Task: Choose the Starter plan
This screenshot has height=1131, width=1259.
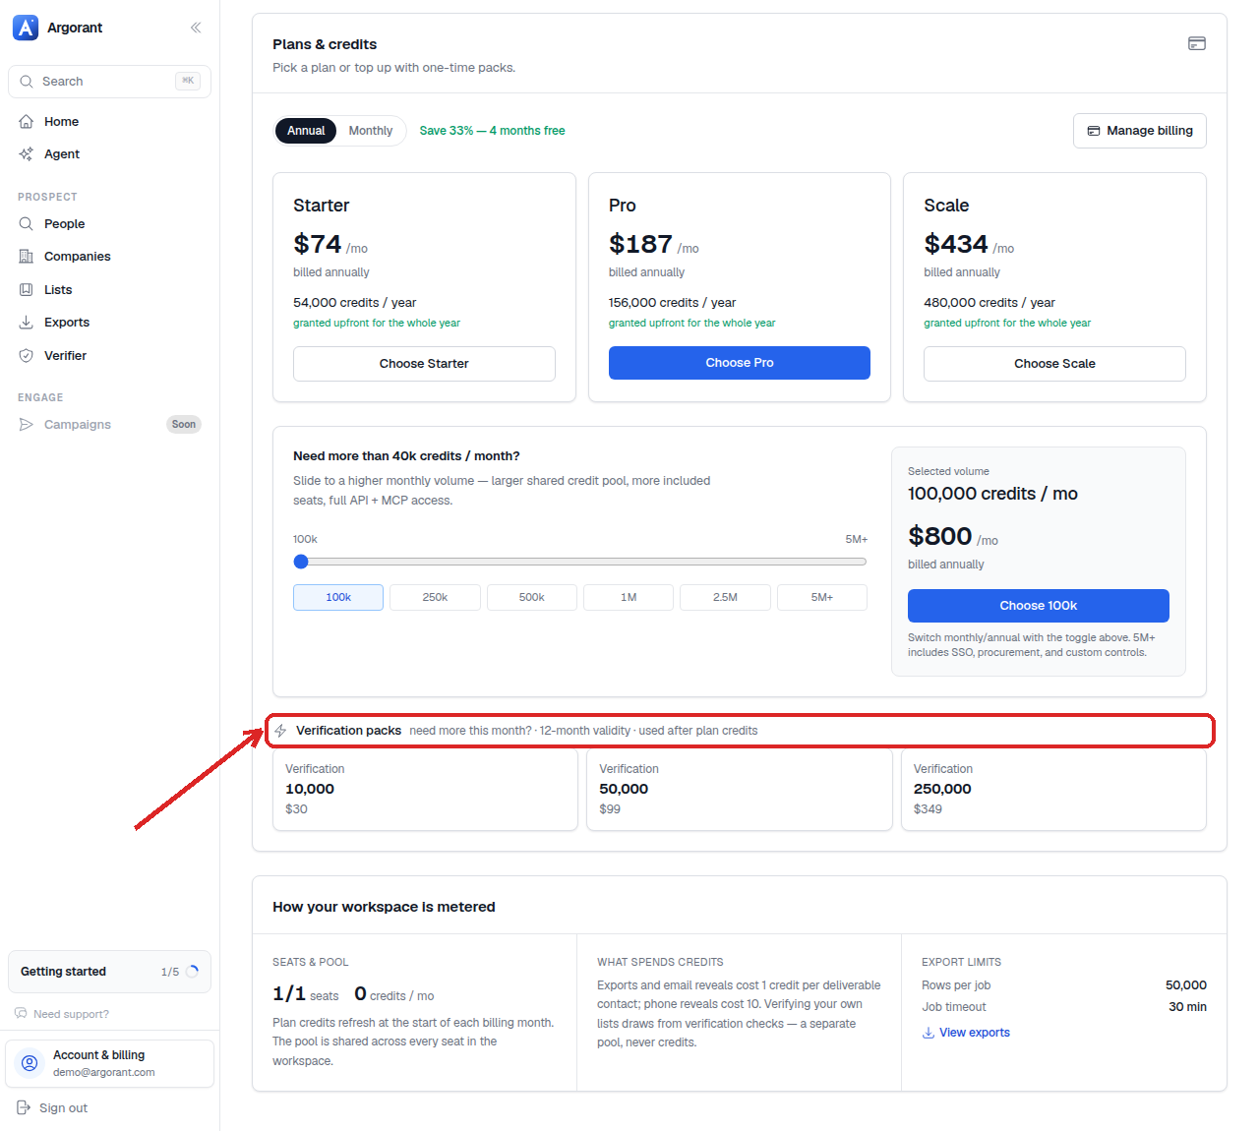Action: coord(424,364)
